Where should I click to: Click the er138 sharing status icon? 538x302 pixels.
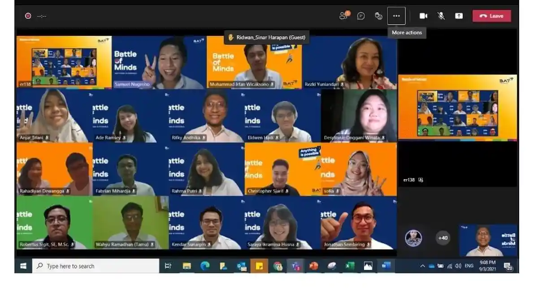(421, 180)
